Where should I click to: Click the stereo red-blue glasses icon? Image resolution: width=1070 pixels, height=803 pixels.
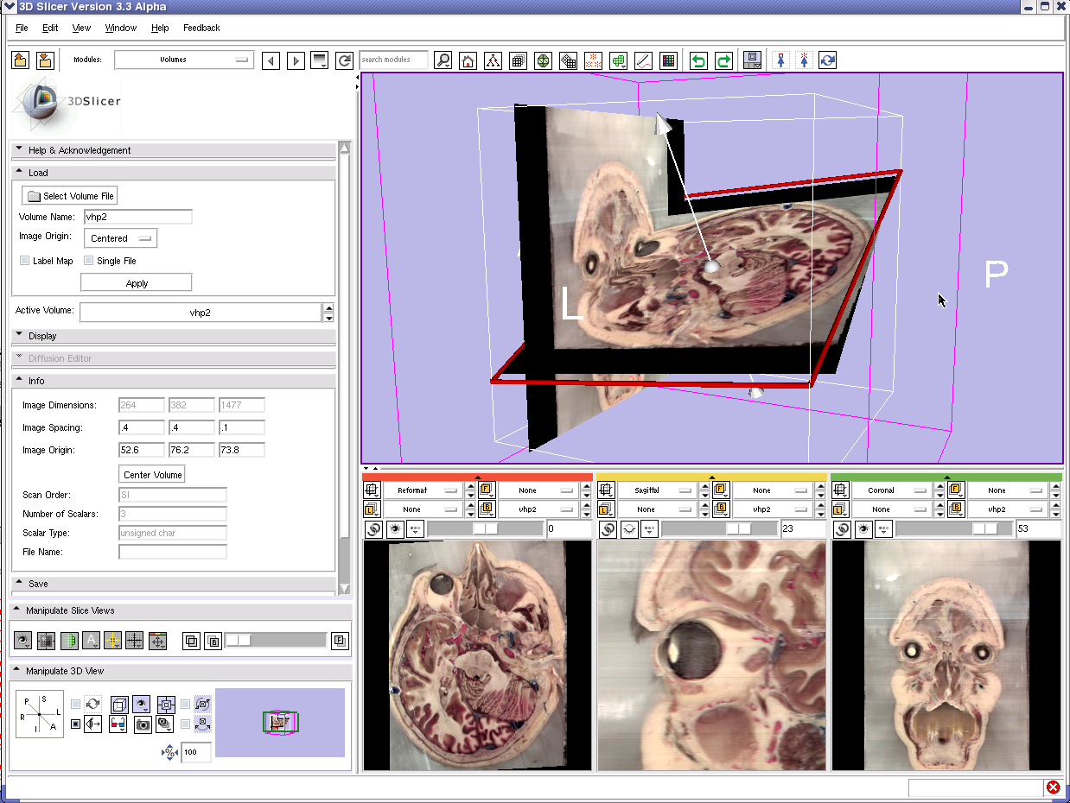coord(118,724)
